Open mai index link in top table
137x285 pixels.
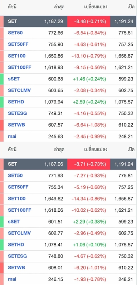point(12,136)
